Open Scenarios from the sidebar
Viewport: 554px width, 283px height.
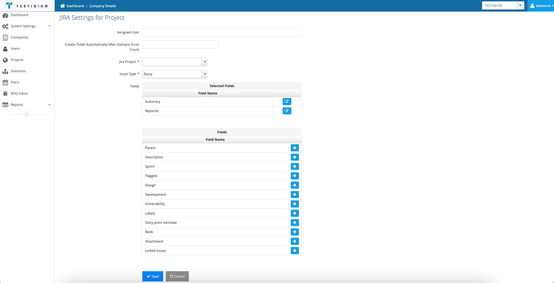[18, 71]
